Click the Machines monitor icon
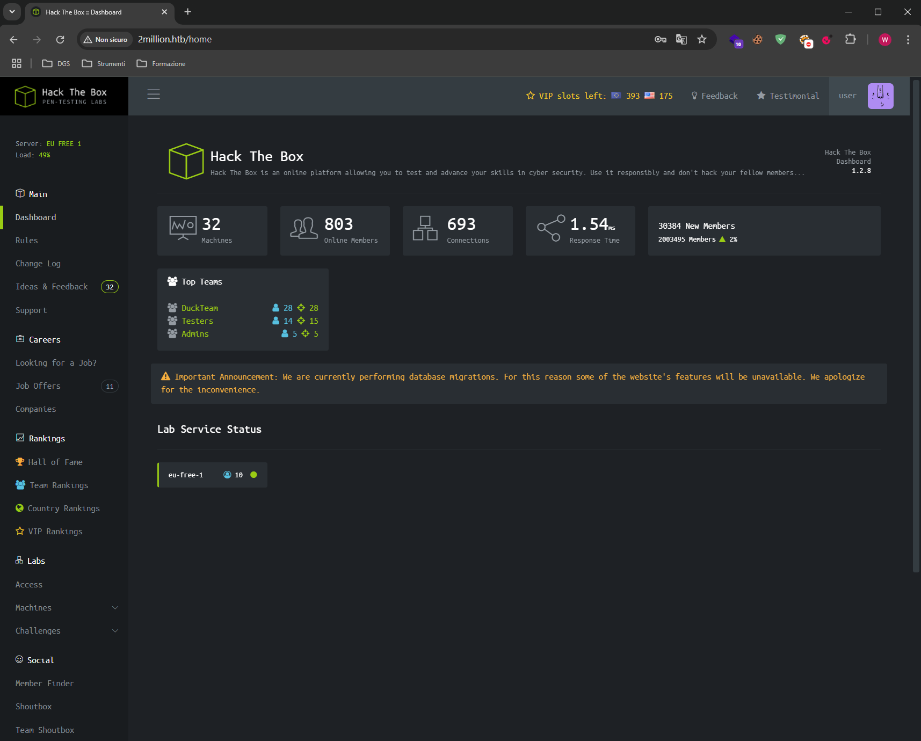921x741 pixels. [183, 228]
